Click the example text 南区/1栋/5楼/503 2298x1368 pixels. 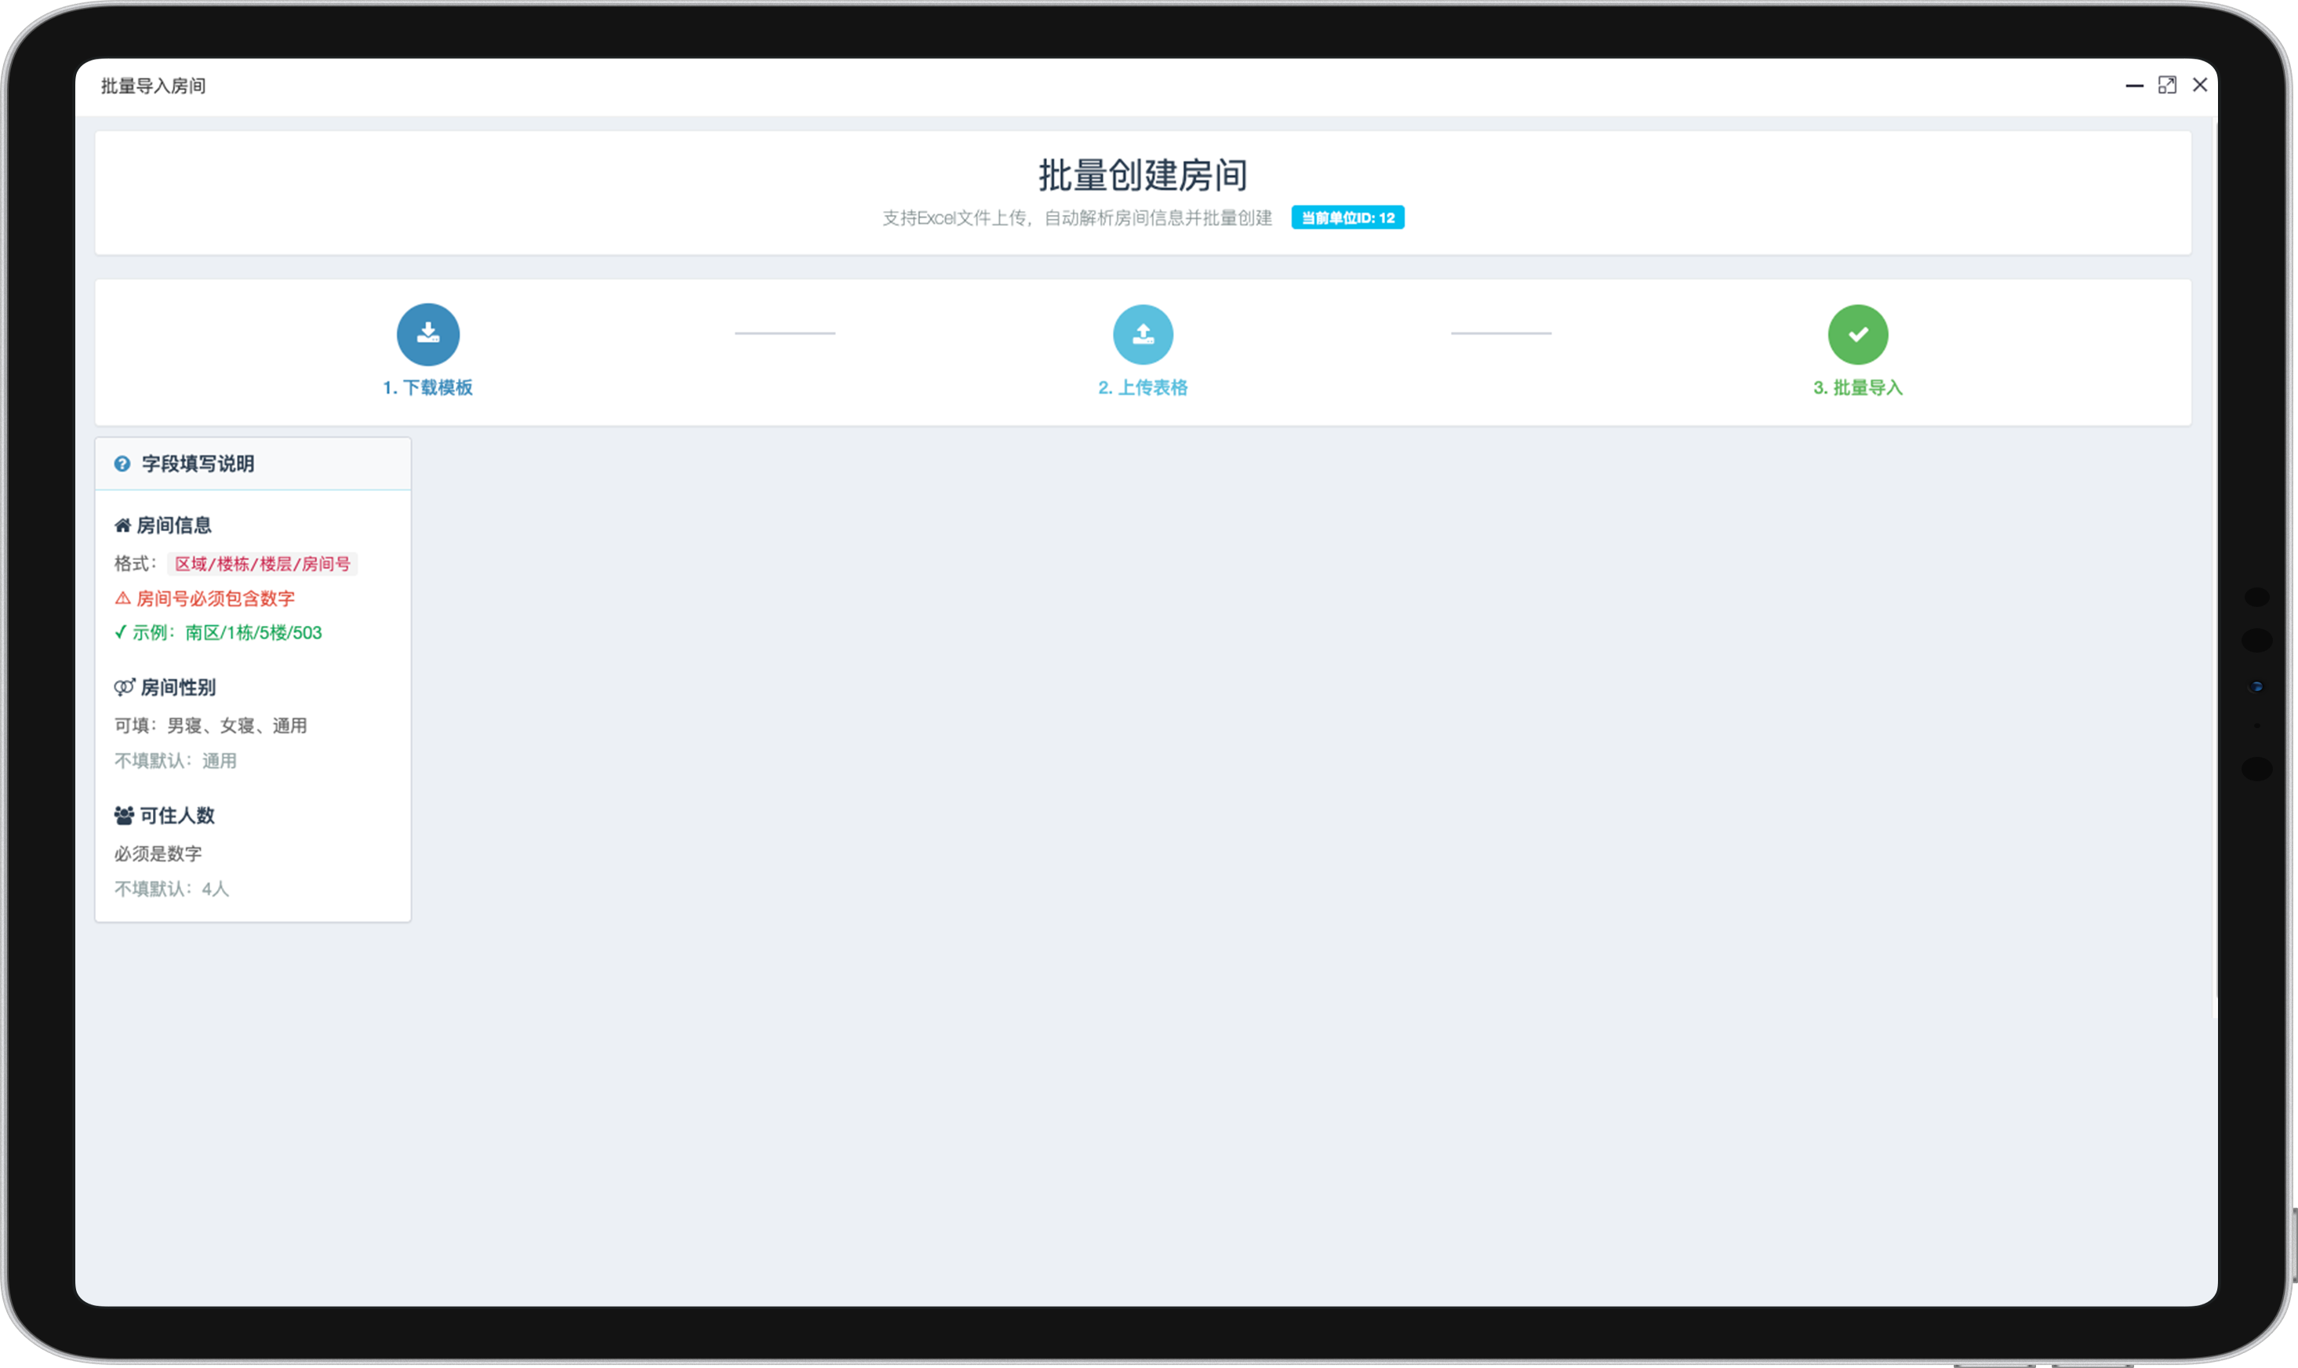tap(253, 632)
